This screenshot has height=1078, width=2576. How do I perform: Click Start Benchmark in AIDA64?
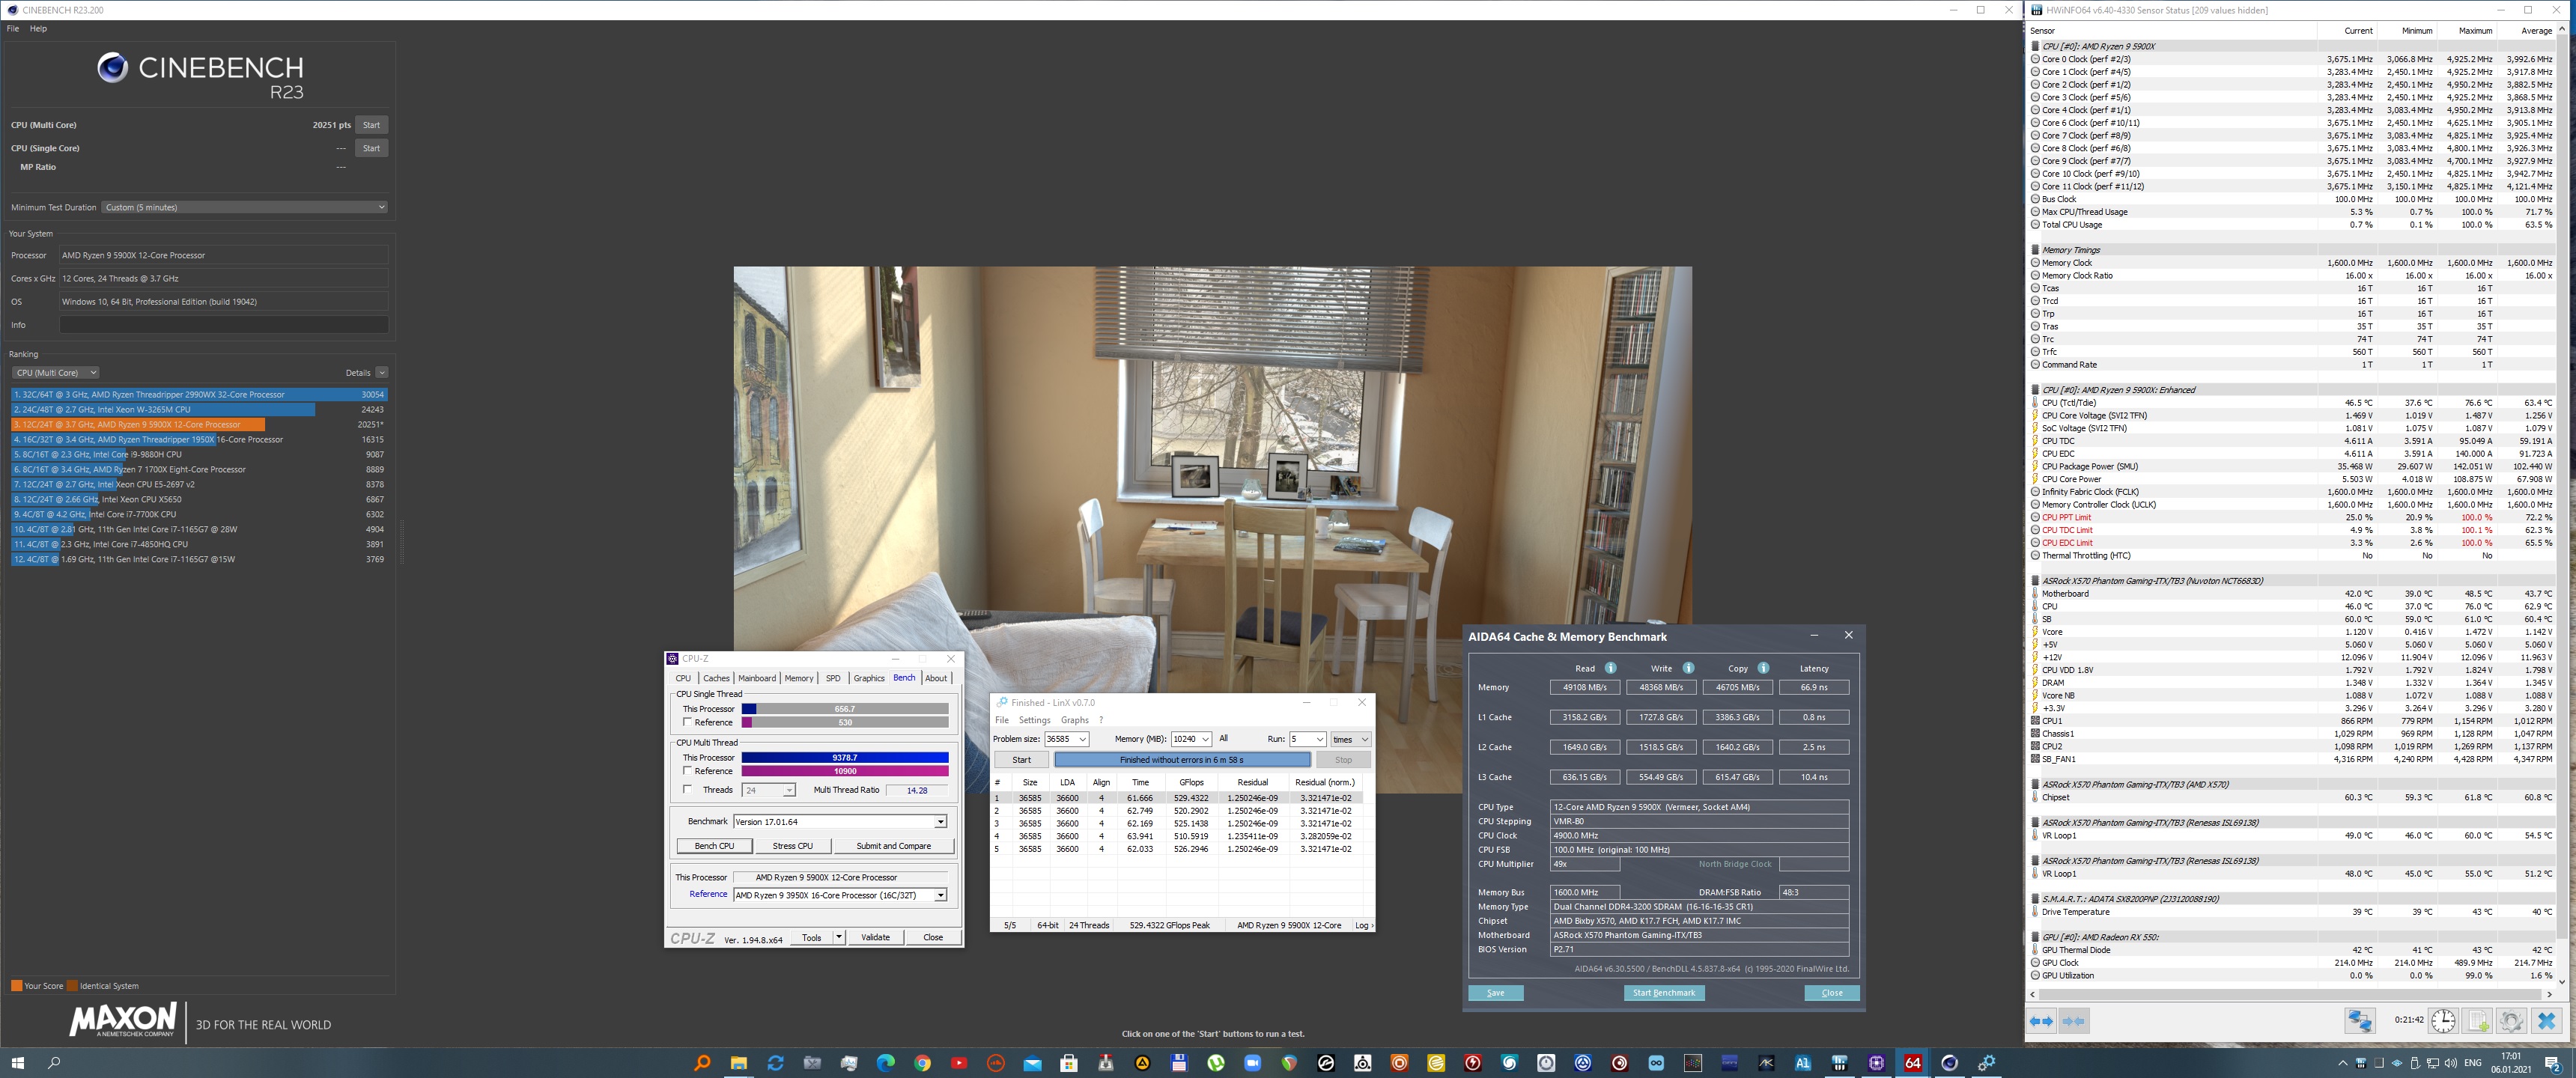1663,993
